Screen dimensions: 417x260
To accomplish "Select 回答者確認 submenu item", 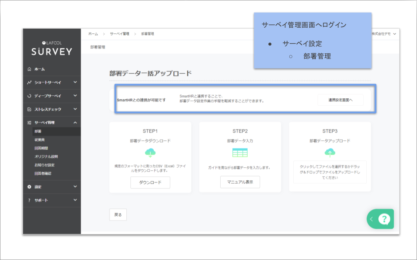I will click(43, 173).
